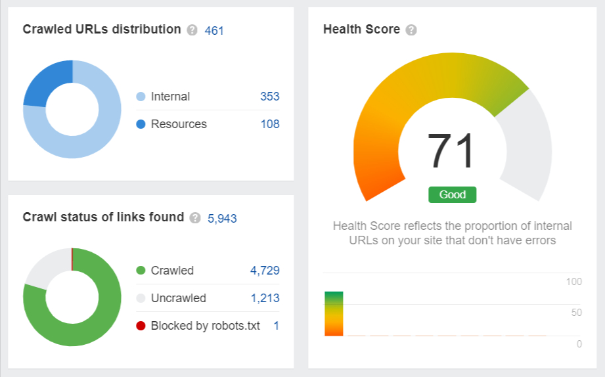Click the dark blue Resources donut segment

43,82
